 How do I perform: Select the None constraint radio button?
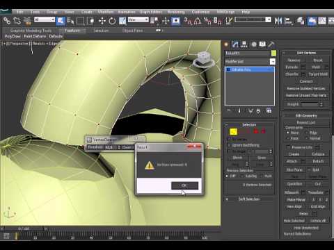point(287,133)
